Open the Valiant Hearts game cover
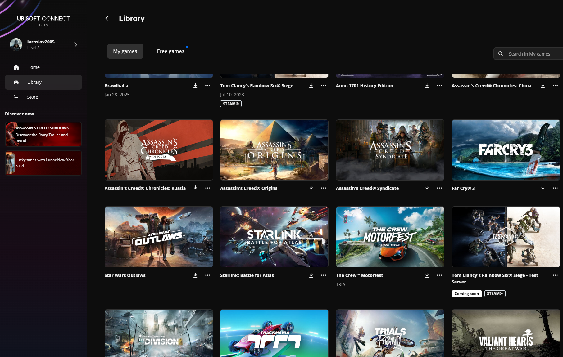Screen dimensions: 563x357 click(506, 333)
